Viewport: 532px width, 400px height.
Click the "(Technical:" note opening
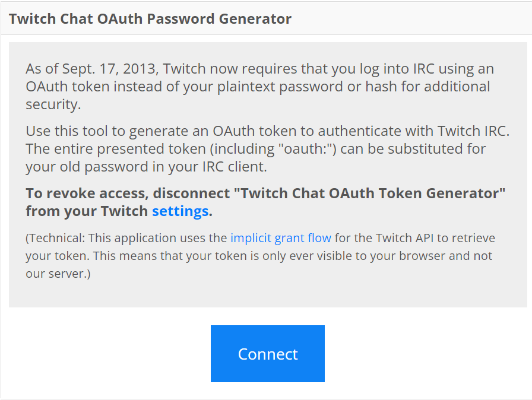(x=56, y=239)
